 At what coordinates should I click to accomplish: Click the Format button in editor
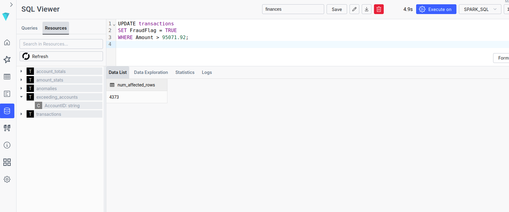click(501, 58)
